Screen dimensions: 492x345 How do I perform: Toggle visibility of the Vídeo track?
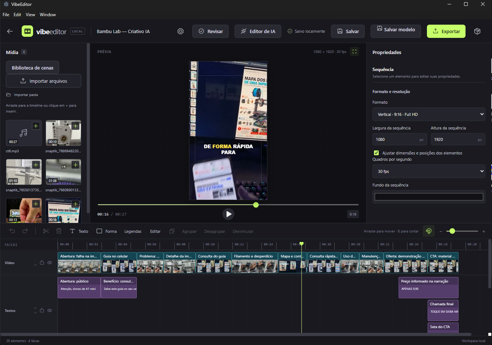click(50, 263)
